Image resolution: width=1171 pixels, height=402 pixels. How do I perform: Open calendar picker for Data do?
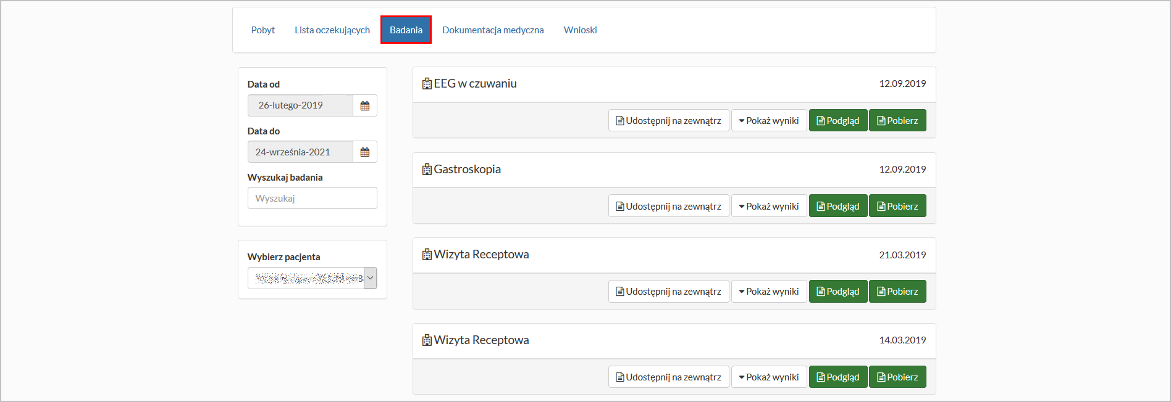(365, 152)
